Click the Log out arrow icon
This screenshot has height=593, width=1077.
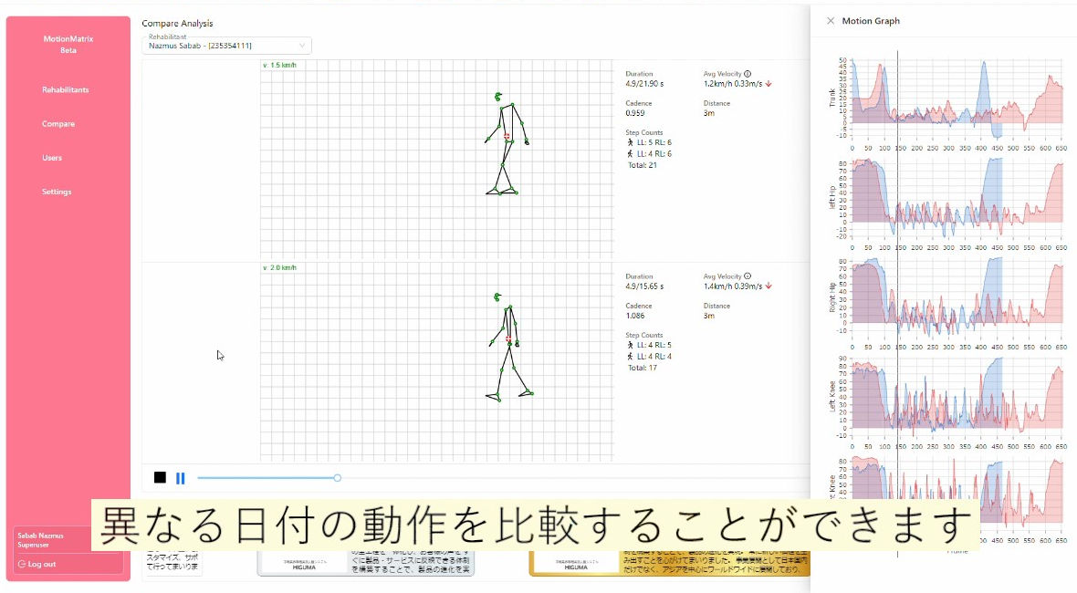(x=22, y=564)
